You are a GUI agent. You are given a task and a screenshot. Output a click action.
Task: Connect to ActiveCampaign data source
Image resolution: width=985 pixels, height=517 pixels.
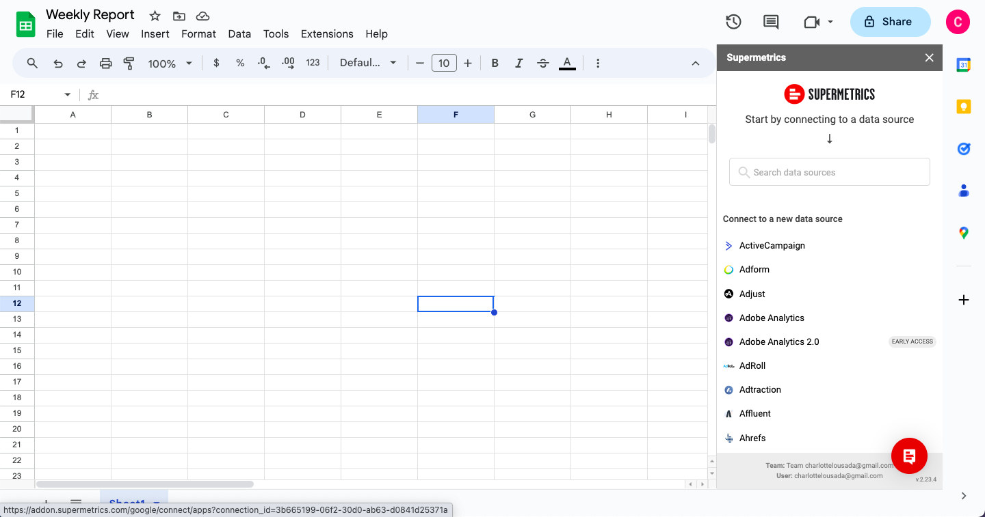tap(772, 245)
